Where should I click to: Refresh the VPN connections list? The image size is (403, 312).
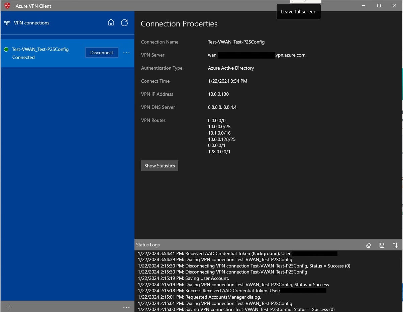pyautogui.click(x=124, y=22)
